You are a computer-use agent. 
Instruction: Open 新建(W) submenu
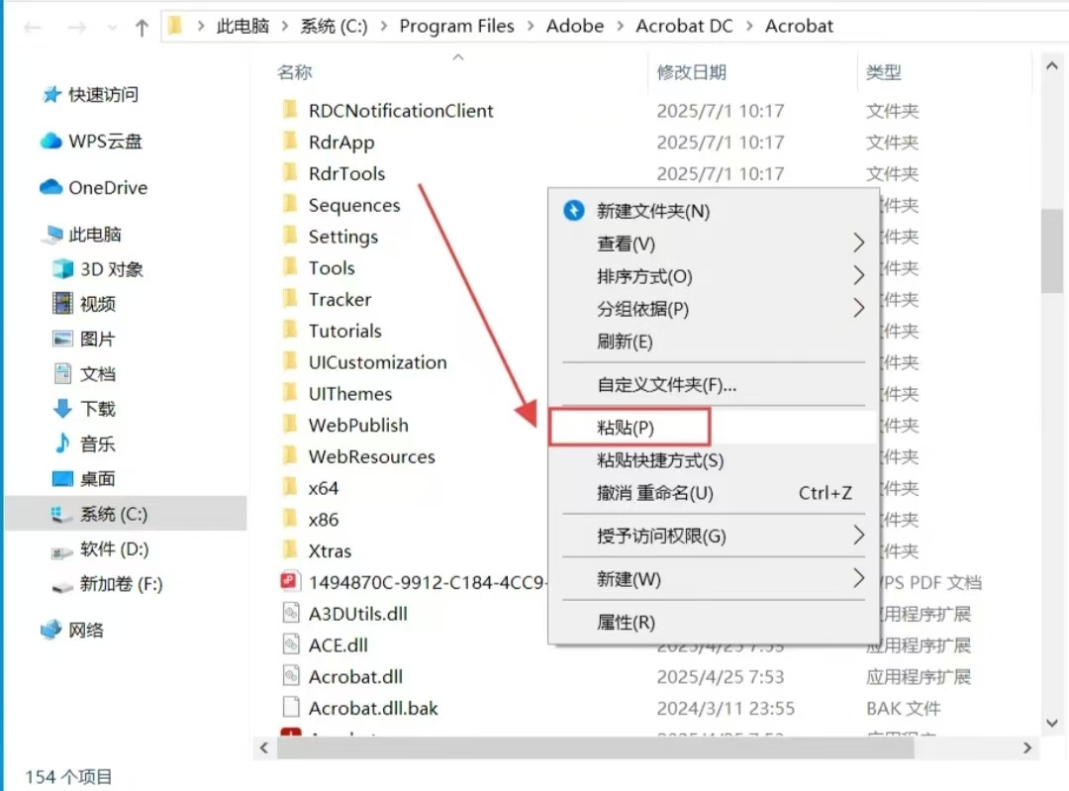tap(713, 579)
